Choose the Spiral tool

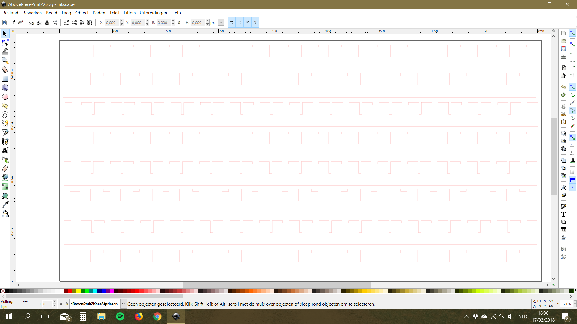[x=5, y=115]
